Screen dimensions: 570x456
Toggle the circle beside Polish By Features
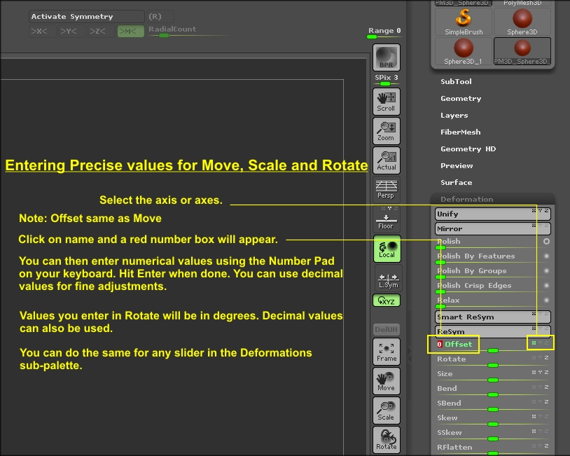click(x=546, y=256)
